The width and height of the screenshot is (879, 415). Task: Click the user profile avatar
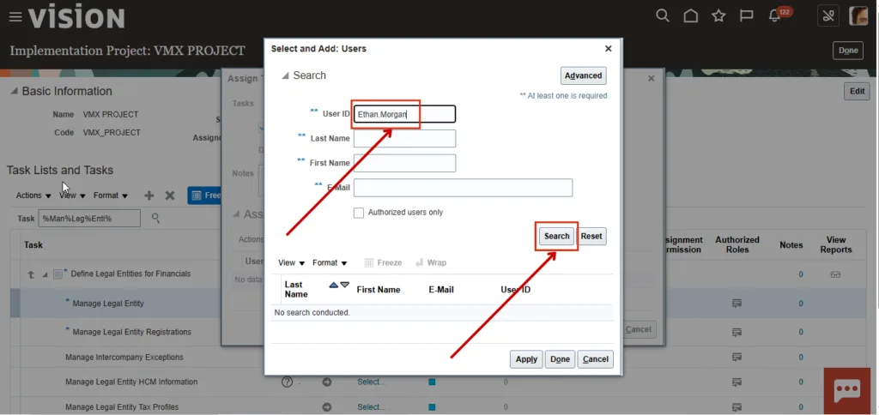858,16
